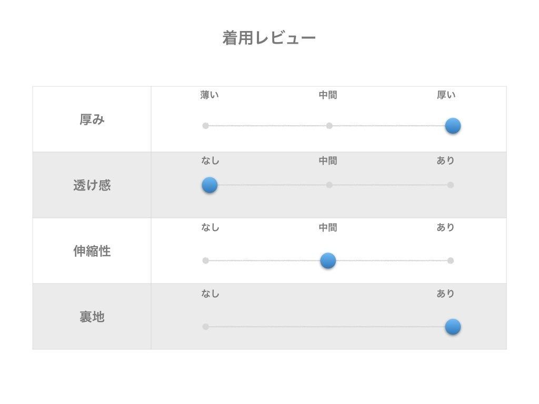Click the 中間 label in 伸縮性 row
The width and height of the screenshot is (539, 404).
tap(328, 228)
